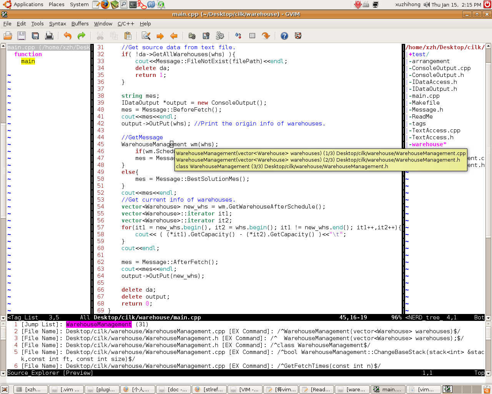The image size is (492, 394).
Task: Open the Syntax menu
Action: click(58, 23)
